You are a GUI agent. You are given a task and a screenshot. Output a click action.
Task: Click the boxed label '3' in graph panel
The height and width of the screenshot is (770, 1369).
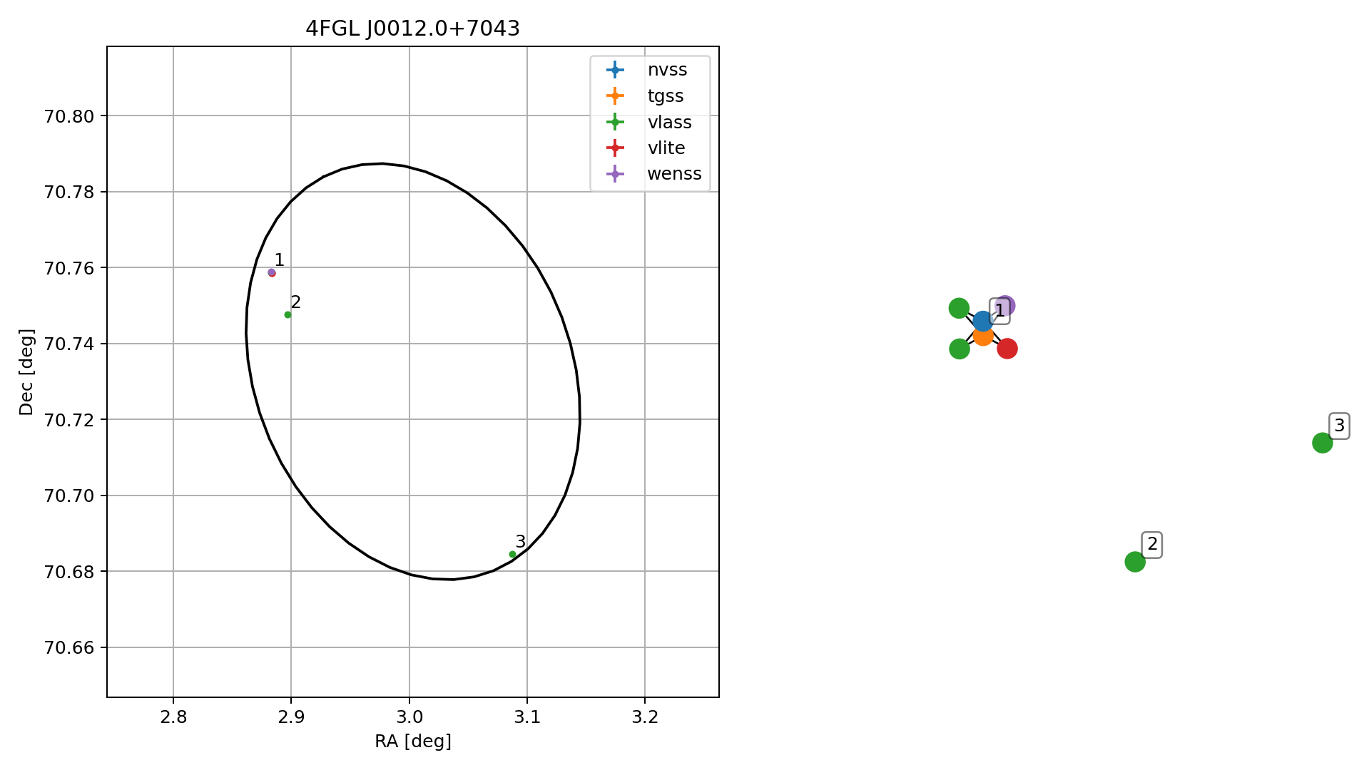point(1339,426)
